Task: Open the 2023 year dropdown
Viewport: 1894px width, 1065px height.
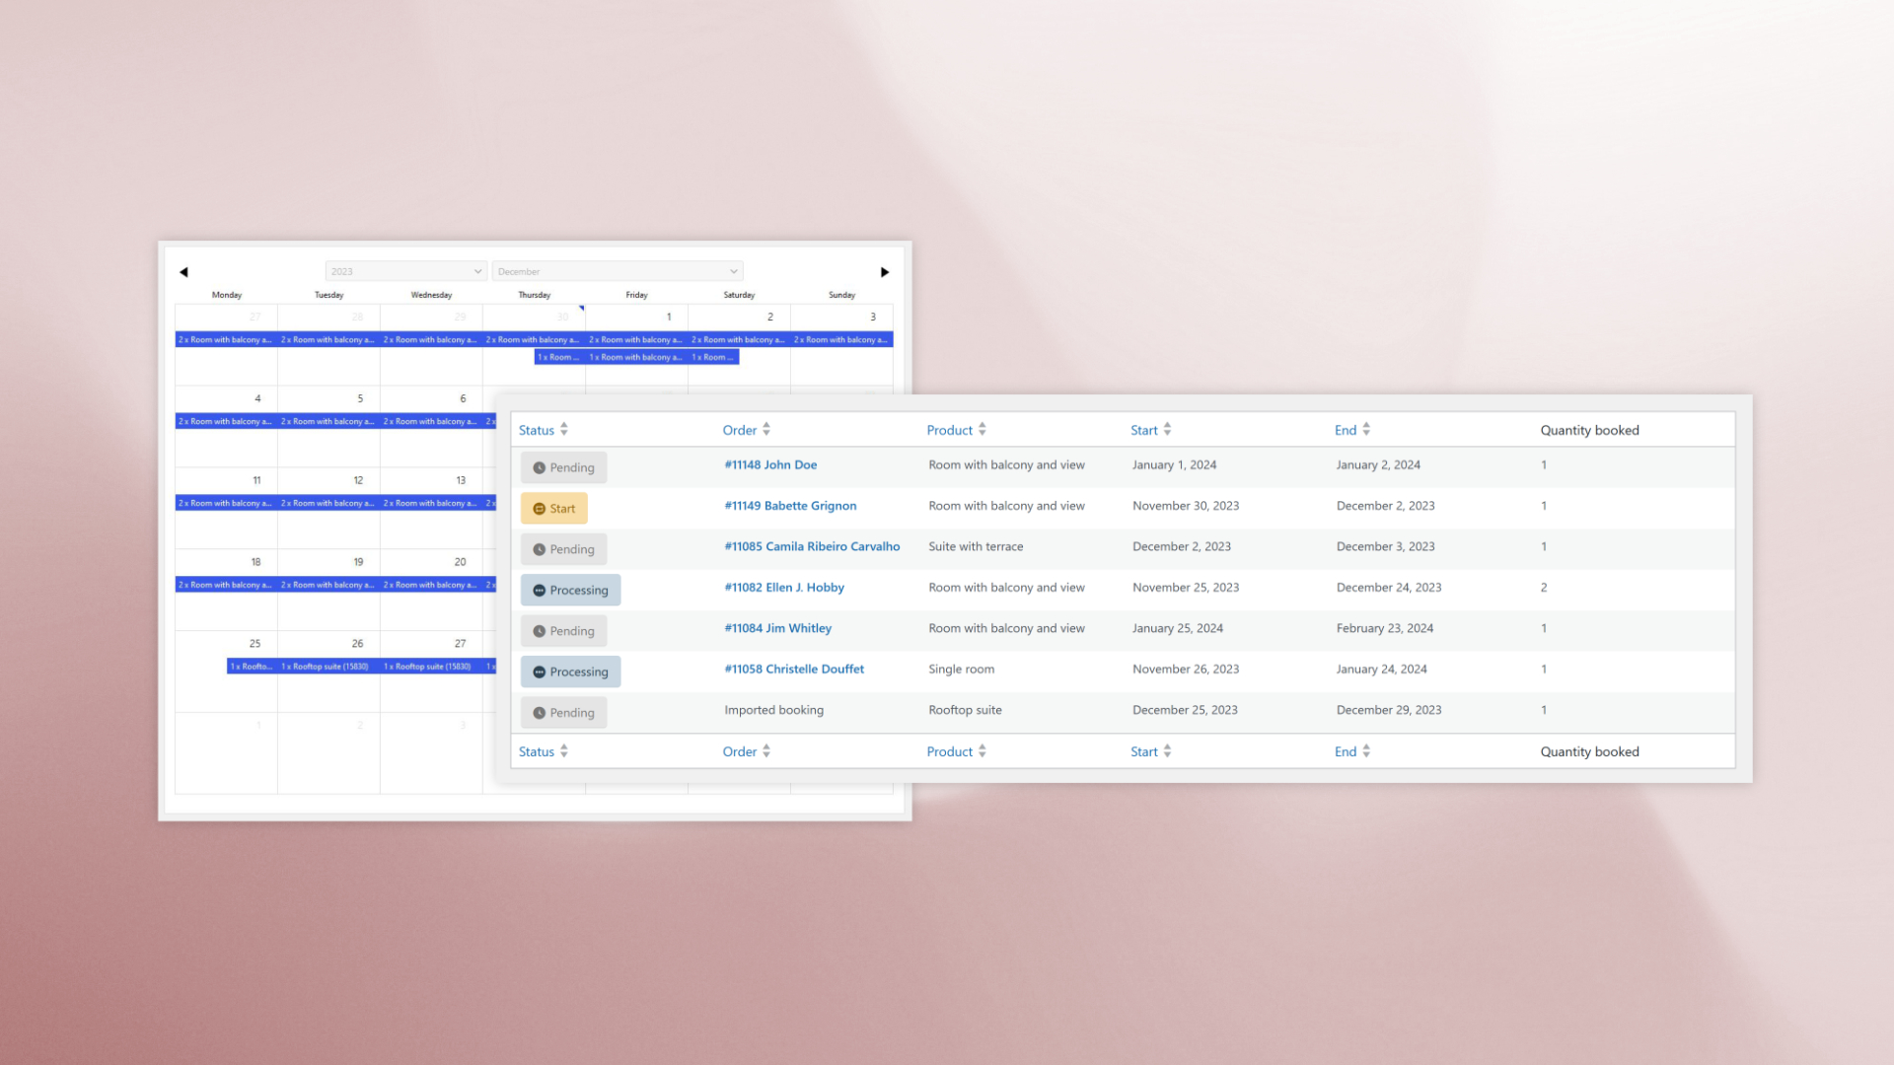Action: click(x=405, y=271)
